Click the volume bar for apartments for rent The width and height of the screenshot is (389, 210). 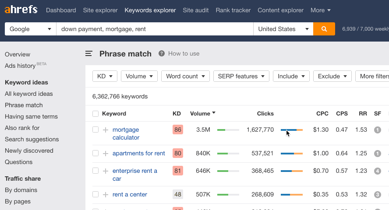tap(228, 154)
